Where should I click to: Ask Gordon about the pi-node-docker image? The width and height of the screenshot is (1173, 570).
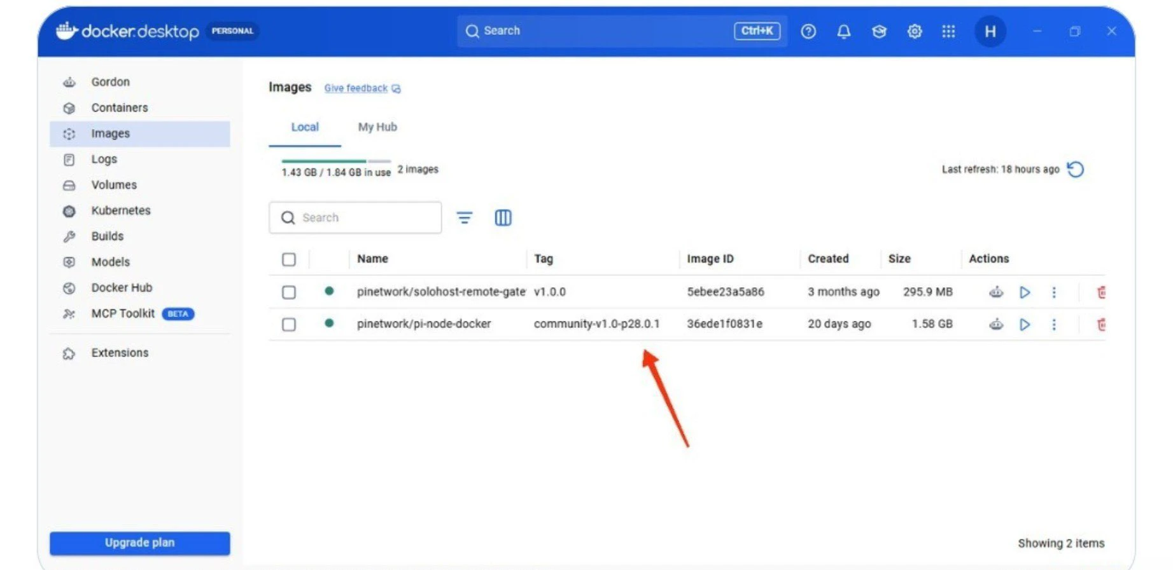point(995,324)
